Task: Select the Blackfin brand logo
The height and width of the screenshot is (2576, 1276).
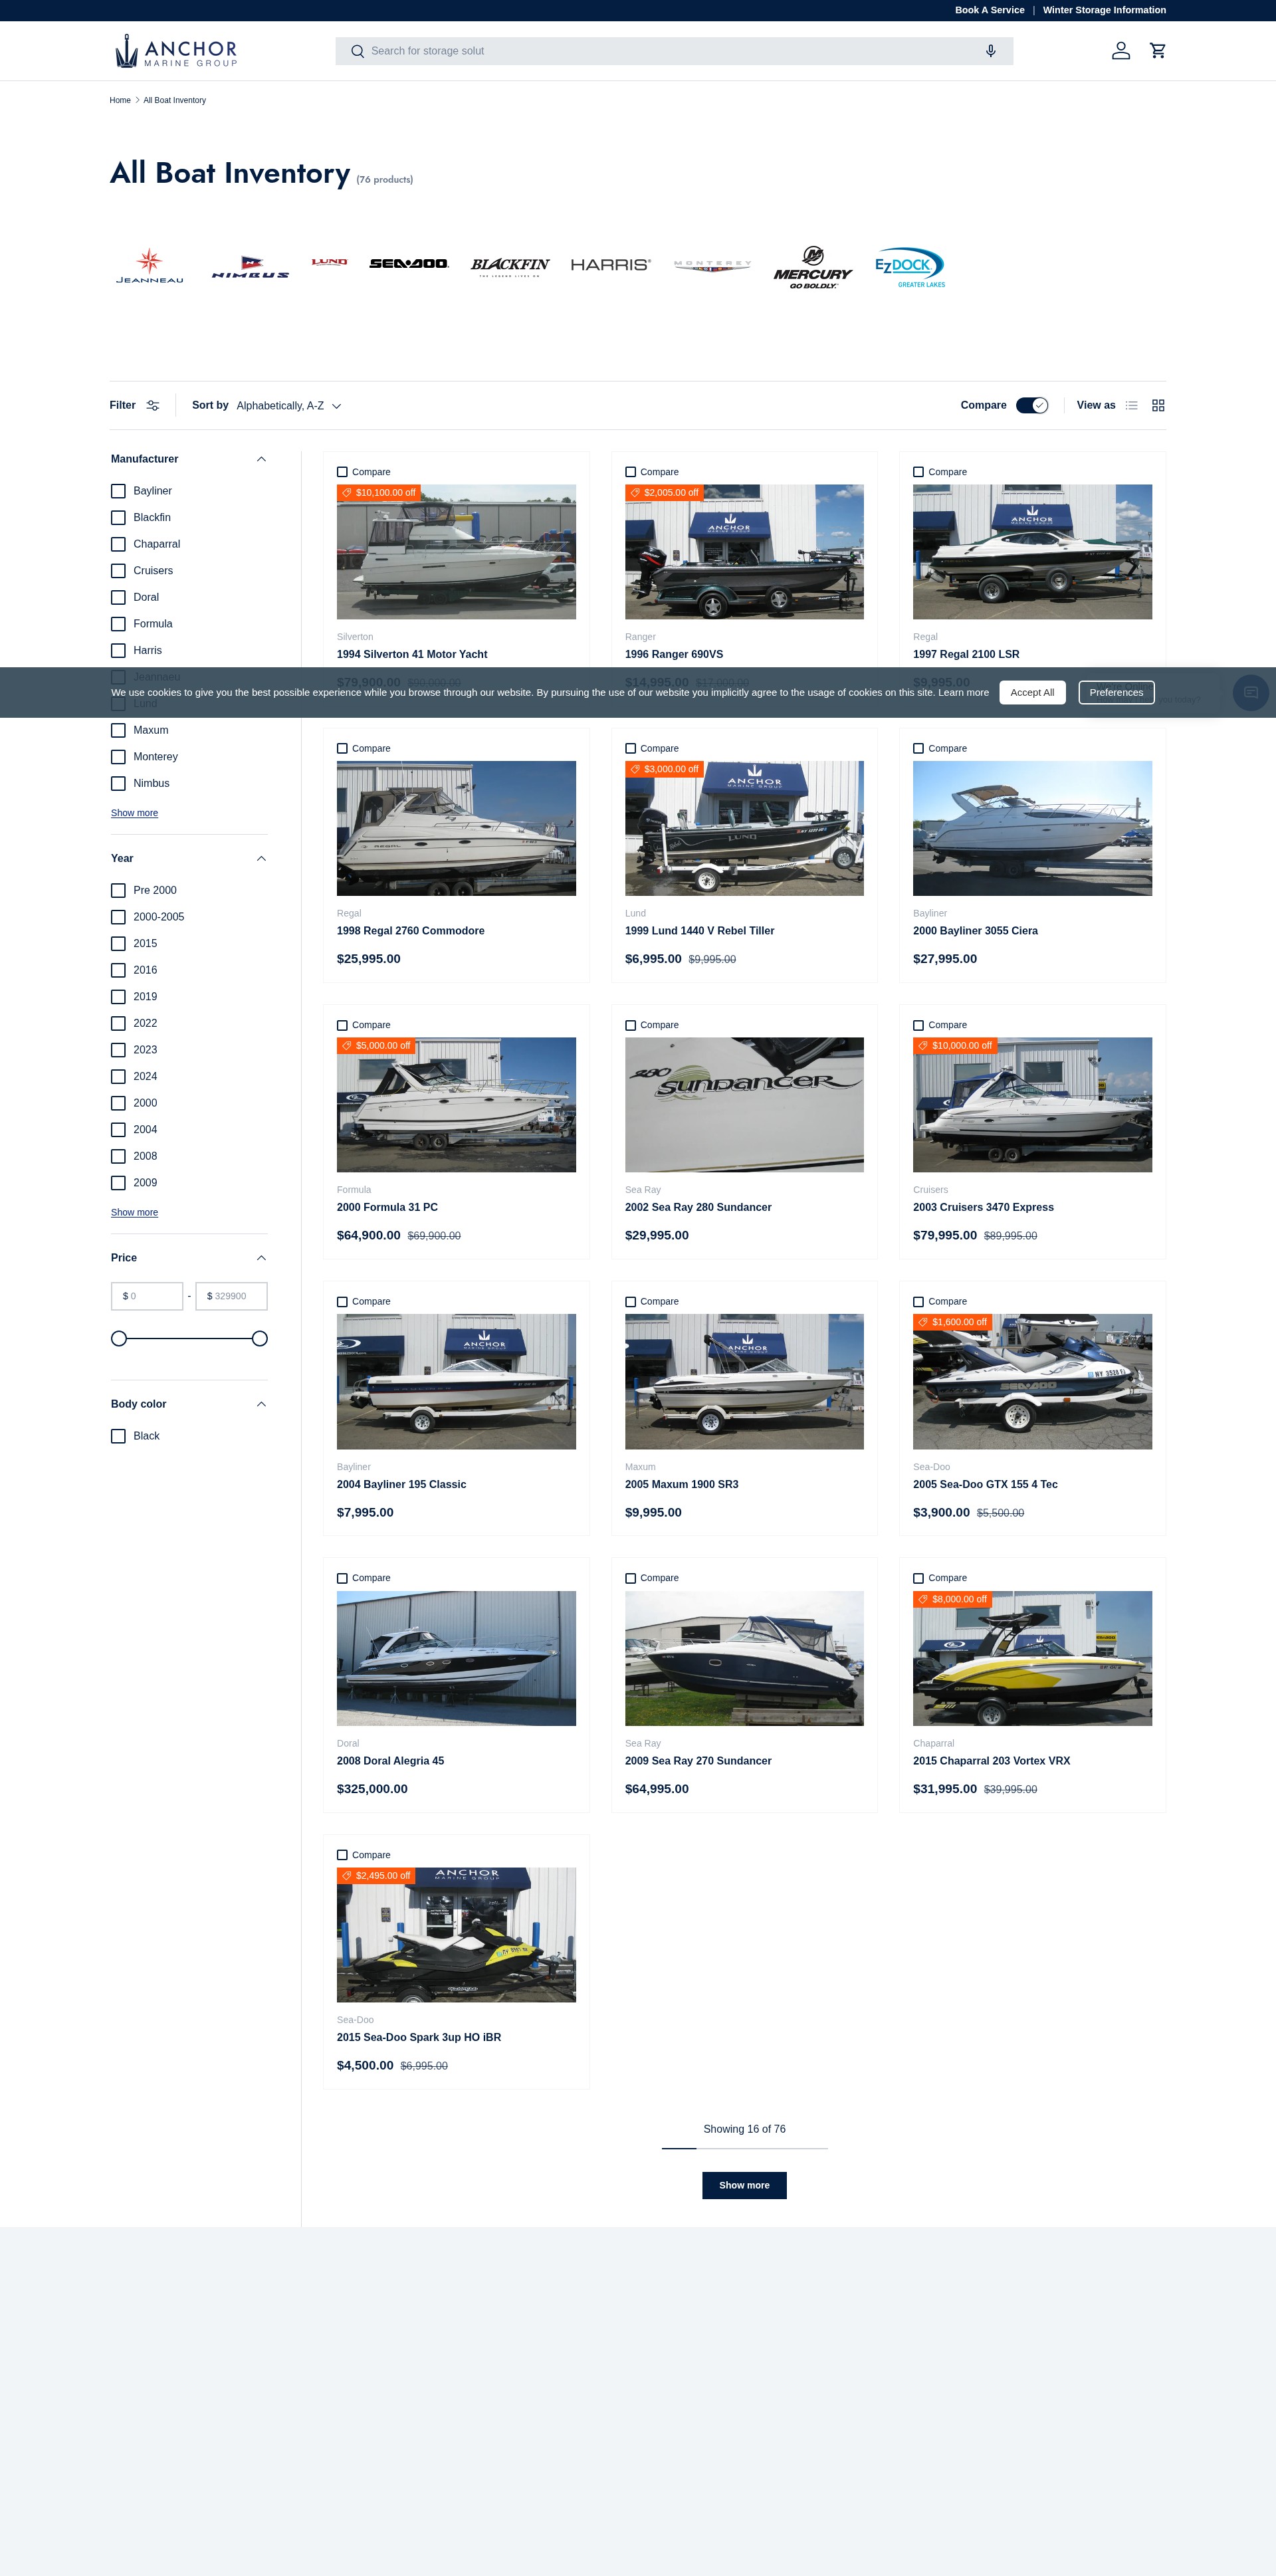Action: point(510,266)
